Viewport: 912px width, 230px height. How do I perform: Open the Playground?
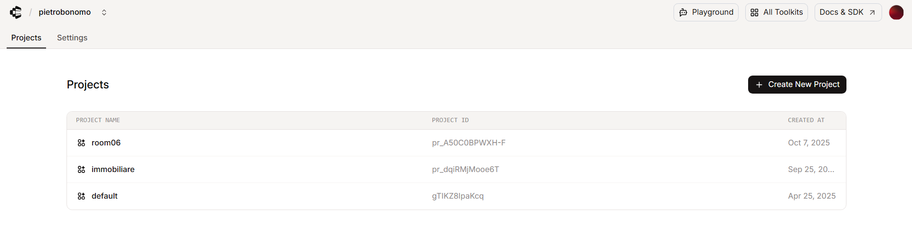(x=706, y=12)
